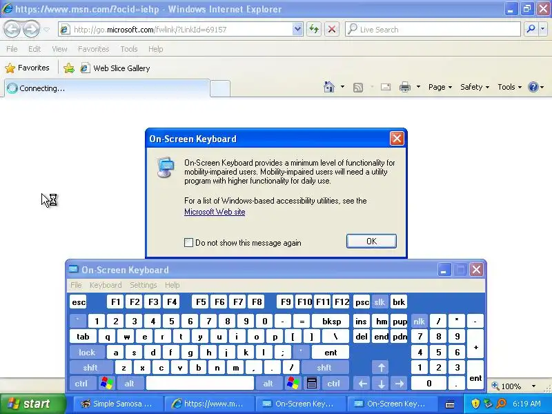Click the Live Search magnifier button
552x414 pixels.
pyautogui.click(x=531, y=29)
